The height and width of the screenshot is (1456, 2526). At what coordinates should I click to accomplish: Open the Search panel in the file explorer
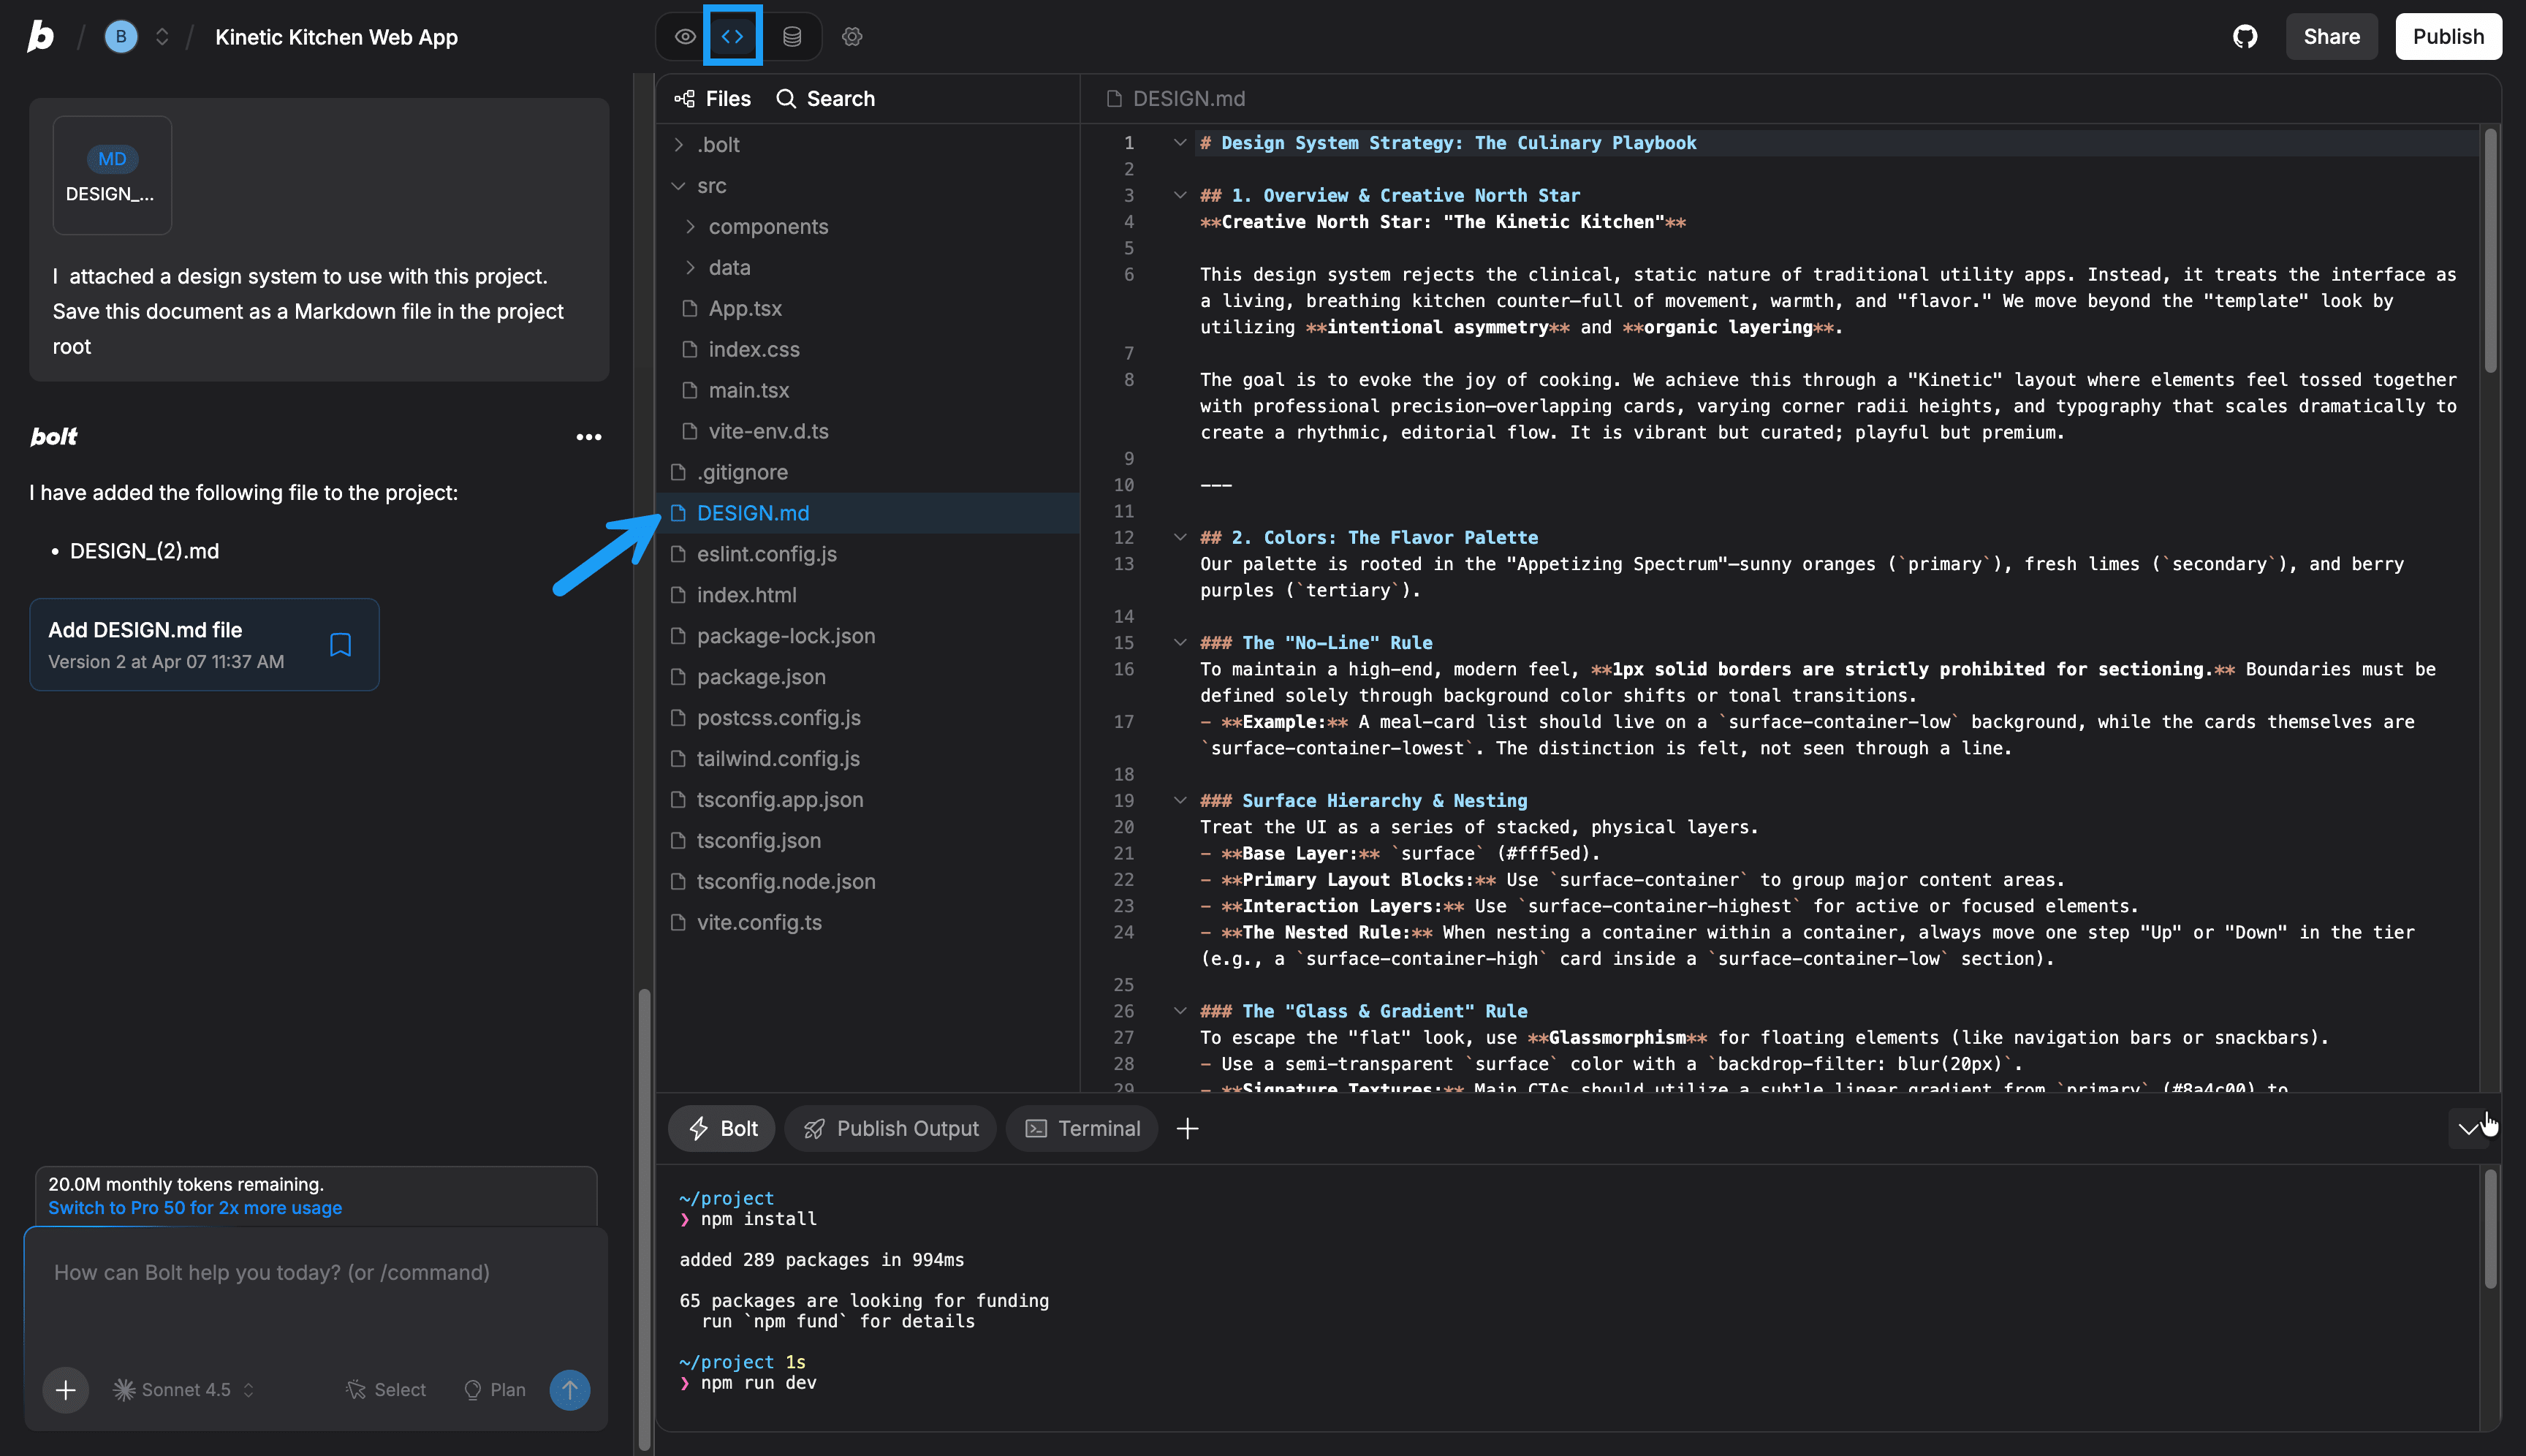coord(824,98)
